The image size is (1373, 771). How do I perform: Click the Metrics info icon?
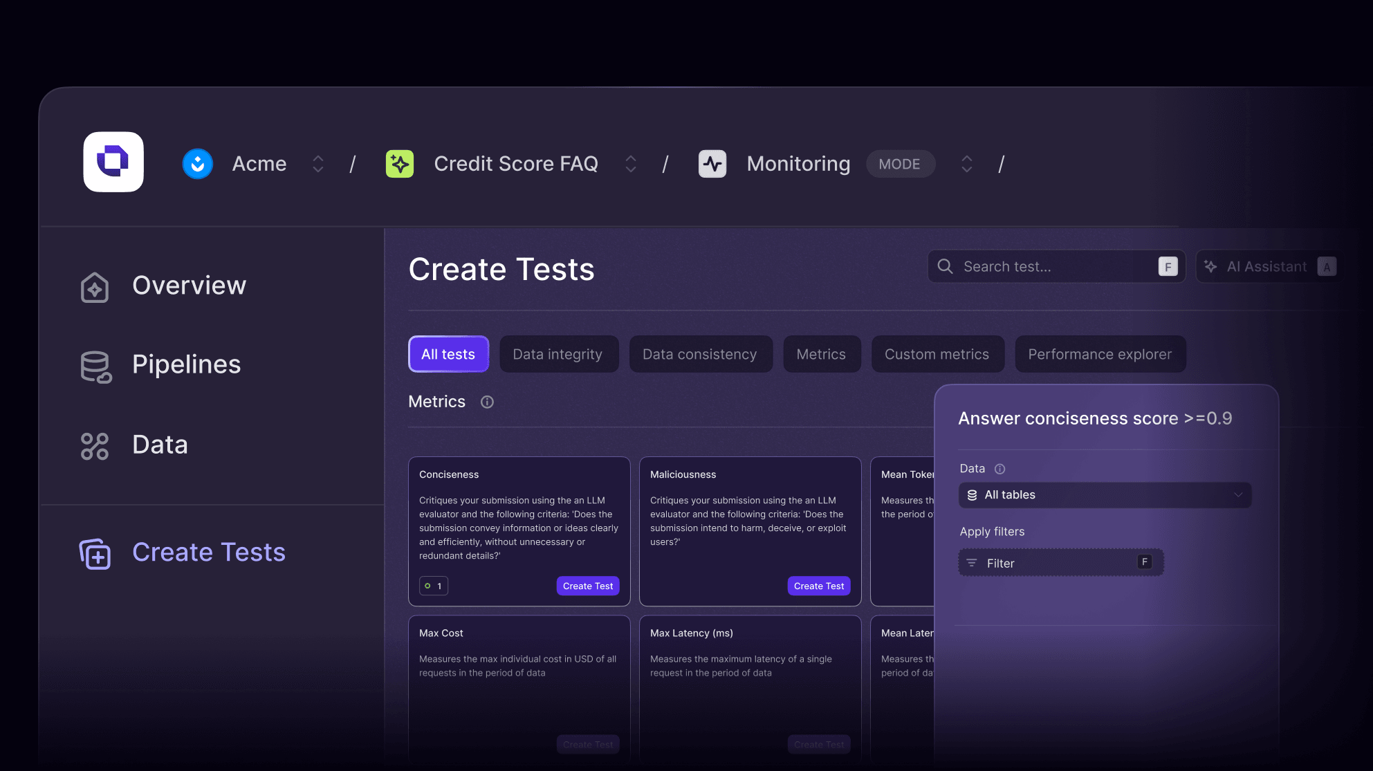pyautogui.click(x=487, y=402)
